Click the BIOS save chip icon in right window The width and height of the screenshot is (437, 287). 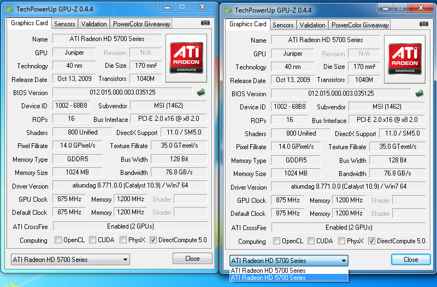coord(420,93)
